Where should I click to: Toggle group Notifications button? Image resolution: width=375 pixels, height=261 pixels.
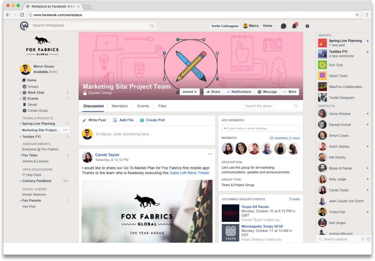tap(239, 92)
